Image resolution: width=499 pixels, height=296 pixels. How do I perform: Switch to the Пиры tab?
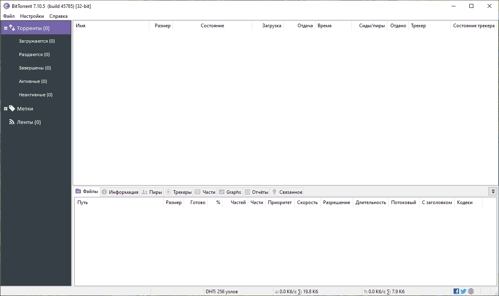[x=152, y=192]
